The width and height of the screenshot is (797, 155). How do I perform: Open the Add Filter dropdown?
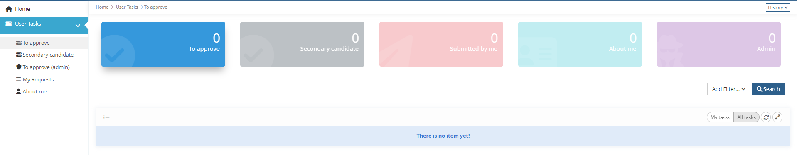click(x=729, y=89)
